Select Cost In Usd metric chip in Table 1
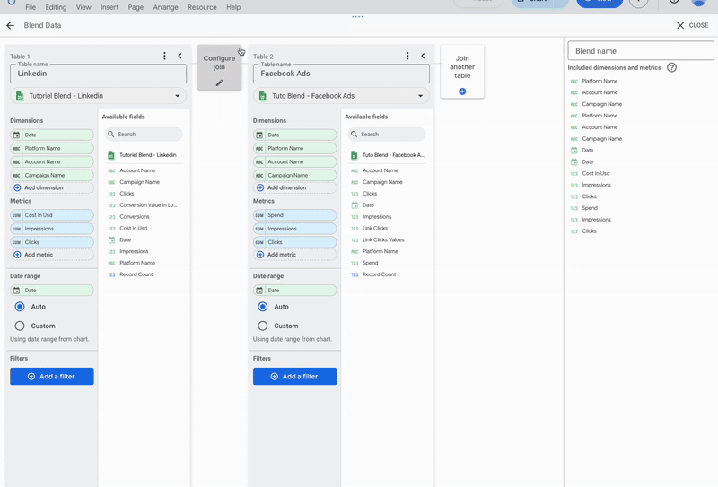The image size is (718, 487). coord(52,215)
